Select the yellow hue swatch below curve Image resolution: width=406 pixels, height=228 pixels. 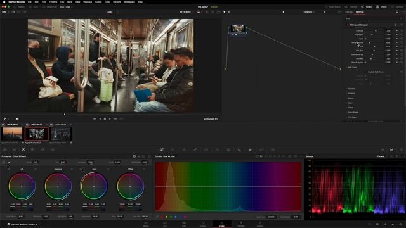pos(166,217)
